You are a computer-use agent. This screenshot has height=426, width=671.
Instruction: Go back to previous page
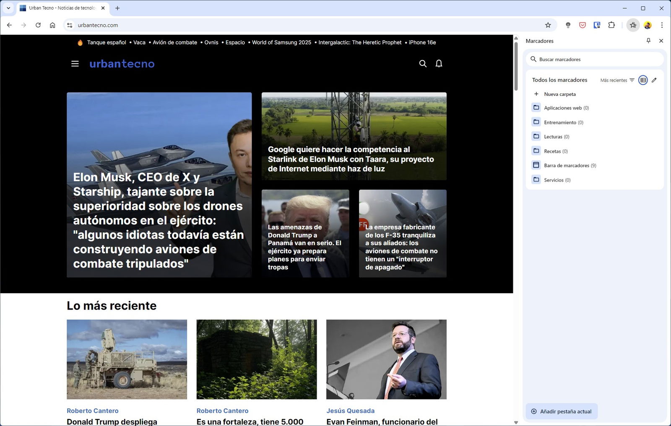point(9,25)
